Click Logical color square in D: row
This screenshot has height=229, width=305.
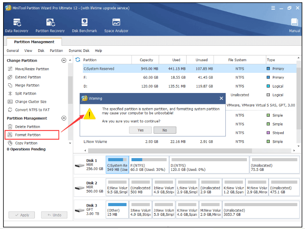[268, 86]
